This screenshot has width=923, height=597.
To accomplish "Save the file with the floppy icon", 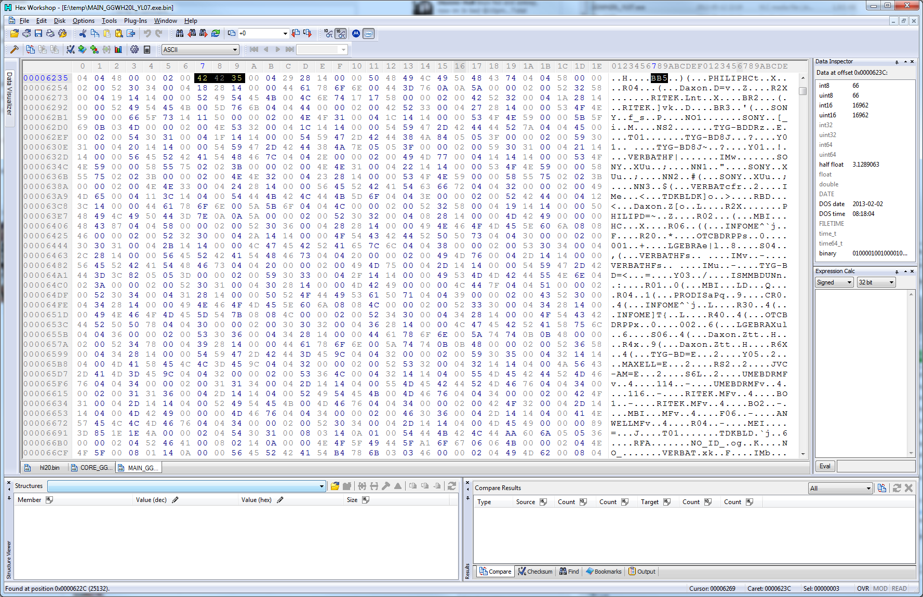I will point(38,33).
